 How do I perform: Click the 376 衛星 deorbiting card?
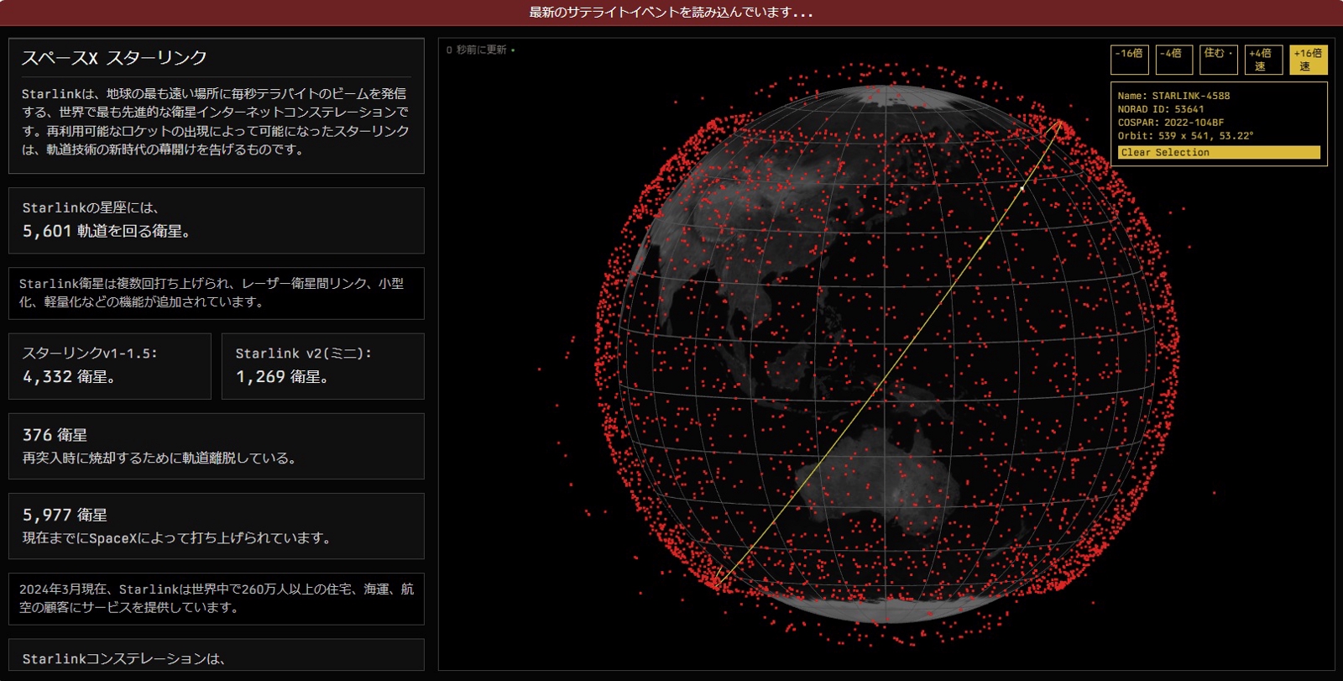(x=217, y=446)
